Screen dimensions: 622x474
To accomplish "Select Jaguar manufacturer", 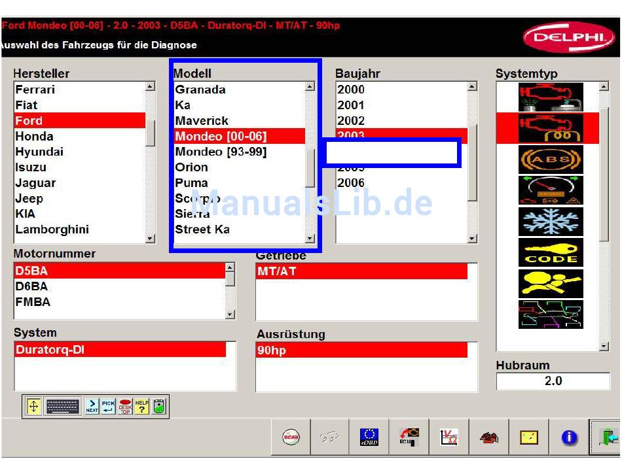I will coord(80,183).
